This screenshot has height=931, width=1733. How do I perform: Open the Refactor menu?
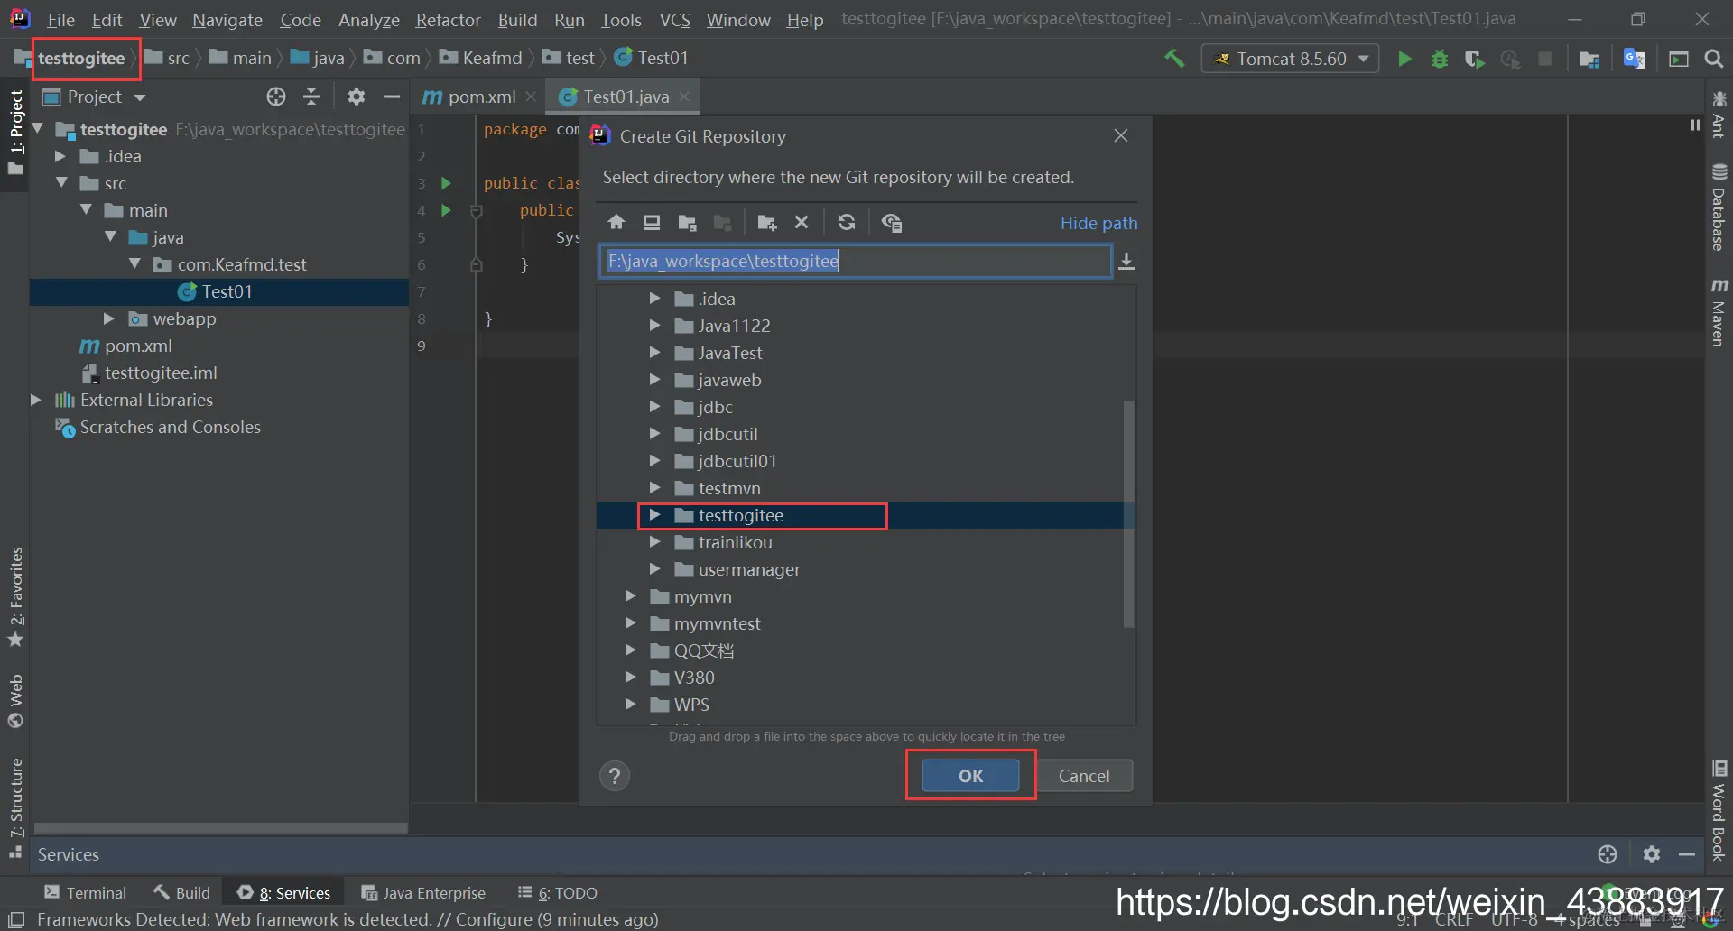point(448,19)
